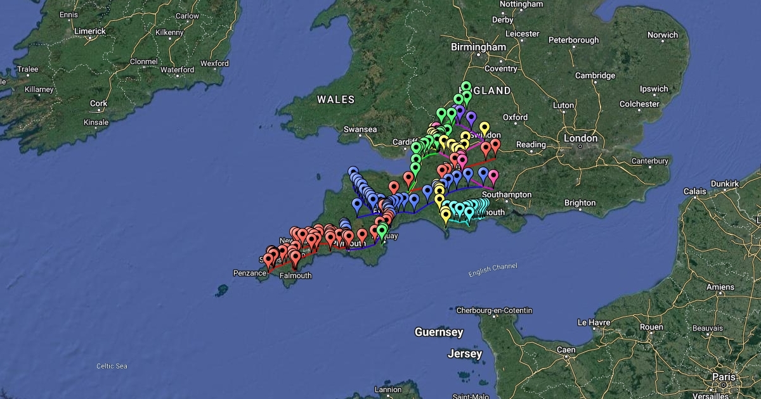Viewport: 761px width, 399px height.
Task: Open the rightmost purple pin northwest of Swindon
Action: point(471,118)
